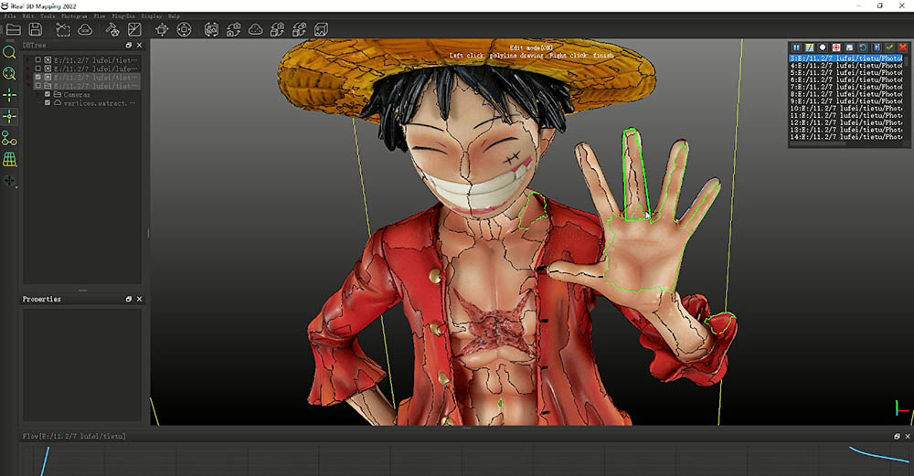Click the cube-with-pill convert icon

299,30
